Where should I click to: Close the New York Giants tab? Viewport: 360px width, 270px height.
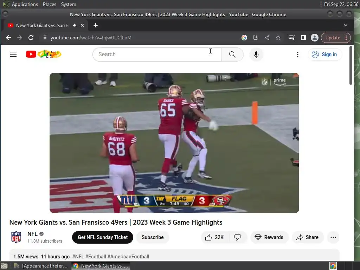(x=82, y=25)
